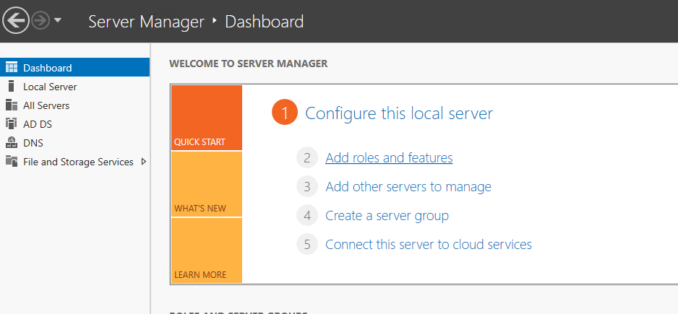
Task: Click the All Servers icon
Action: point(11,105)
